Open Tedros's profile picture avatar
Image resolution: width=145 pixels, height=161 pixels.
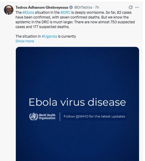[9, 10]
